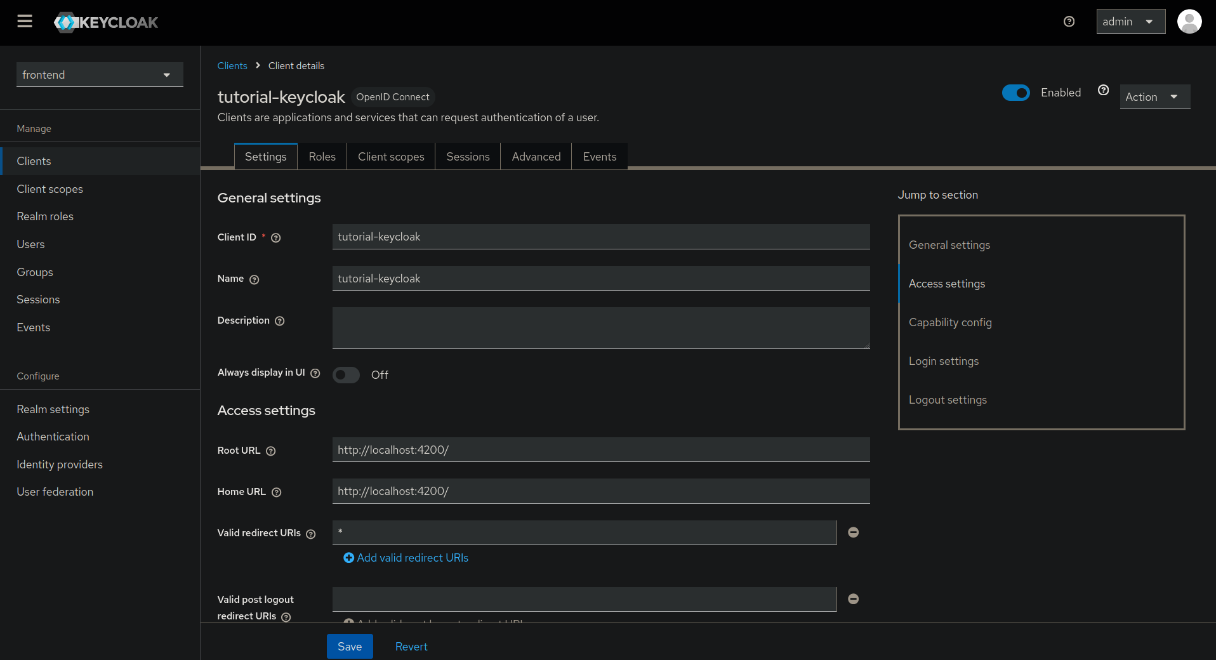Jump to Access settings section
Image resolution: width=1216 pixels, height=660 pixels.
coord(947,284)
